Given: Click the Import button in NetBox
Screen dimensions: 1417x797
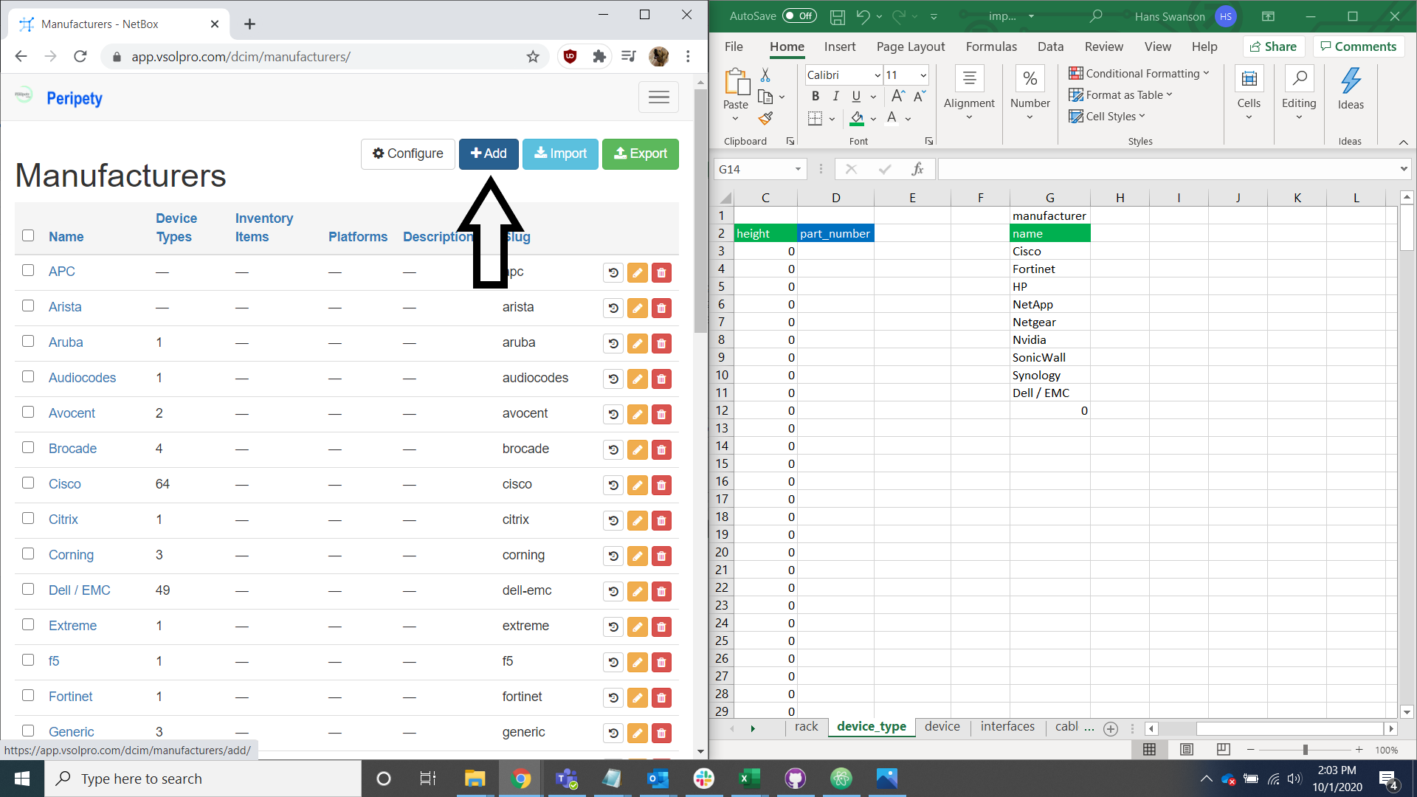Looking at the screenshot, I should click(x=560, y=153).
